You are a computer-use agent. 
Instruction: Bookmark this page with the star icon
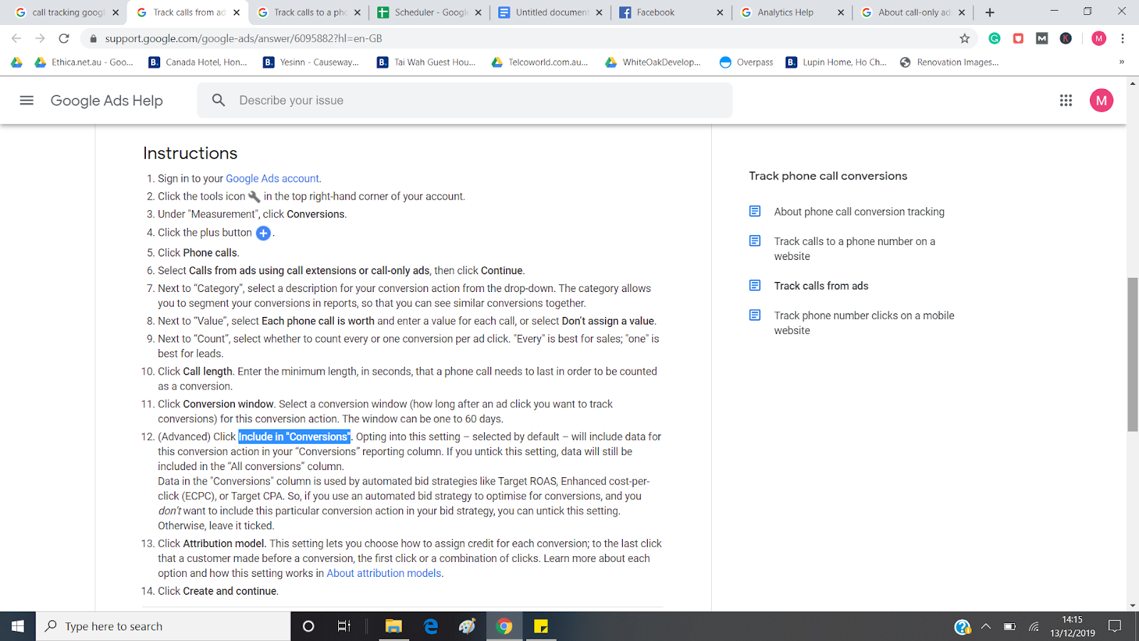[x=965, y=38]
